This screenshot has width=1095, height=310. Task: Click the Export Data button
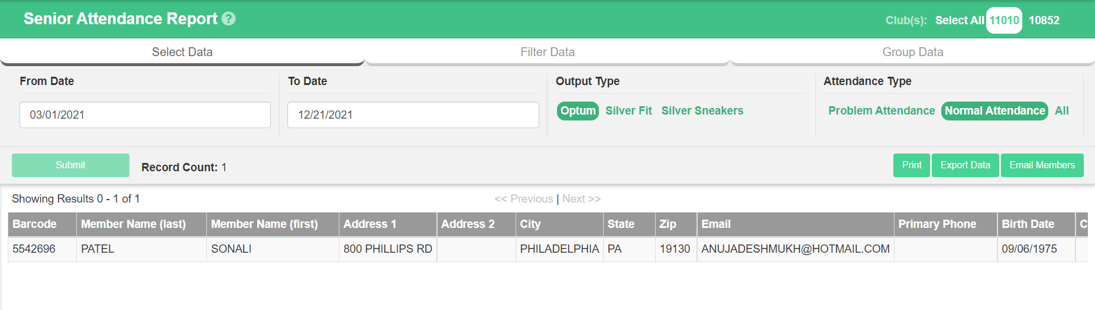pyautogui.click(x=966, y=165)
